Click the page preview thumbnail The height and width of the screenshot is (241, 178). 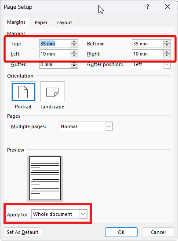coord(45,178)
